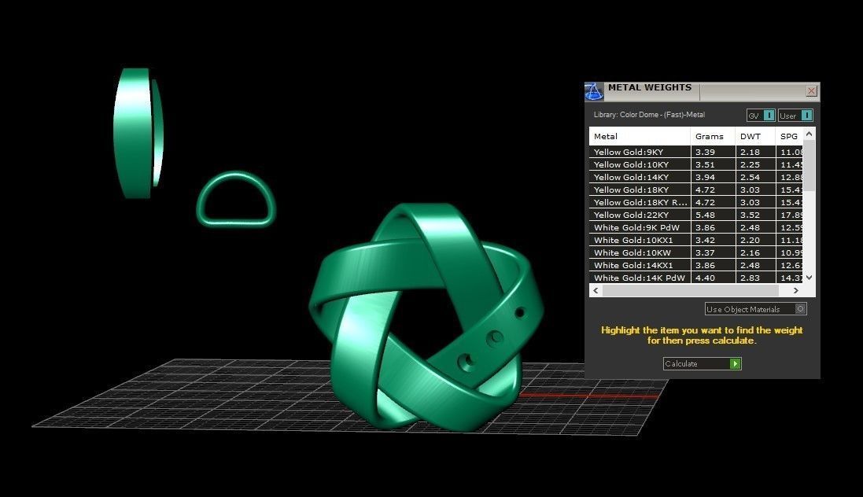863x497 pixels.
Task: Select the White Gold:10KW row
Action: point(695,252)
